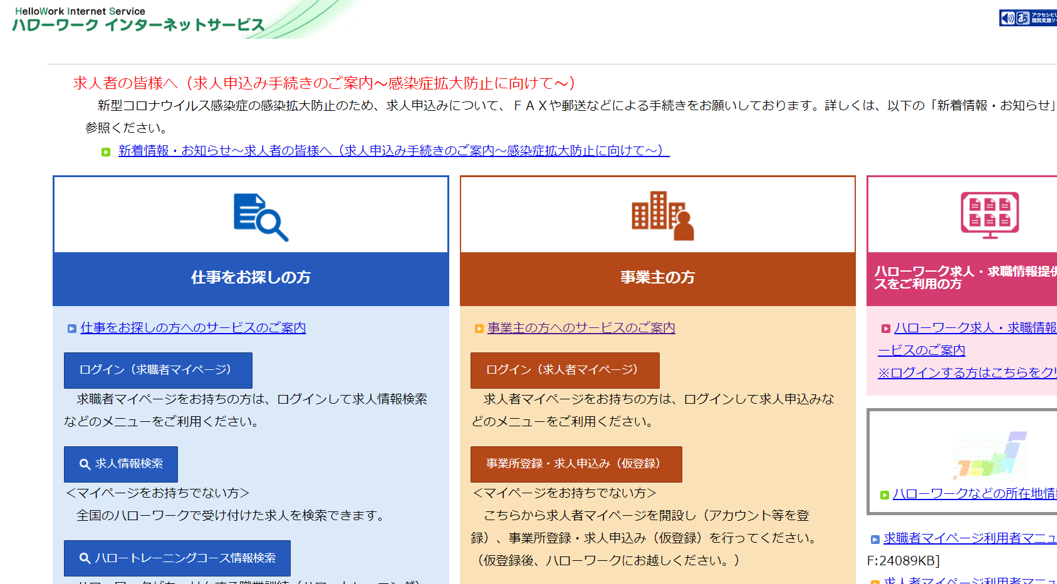This screenshot has width=1057, height=584.
Task: Click the green bullet before 所在地情報 link
Action: [885, 495]
